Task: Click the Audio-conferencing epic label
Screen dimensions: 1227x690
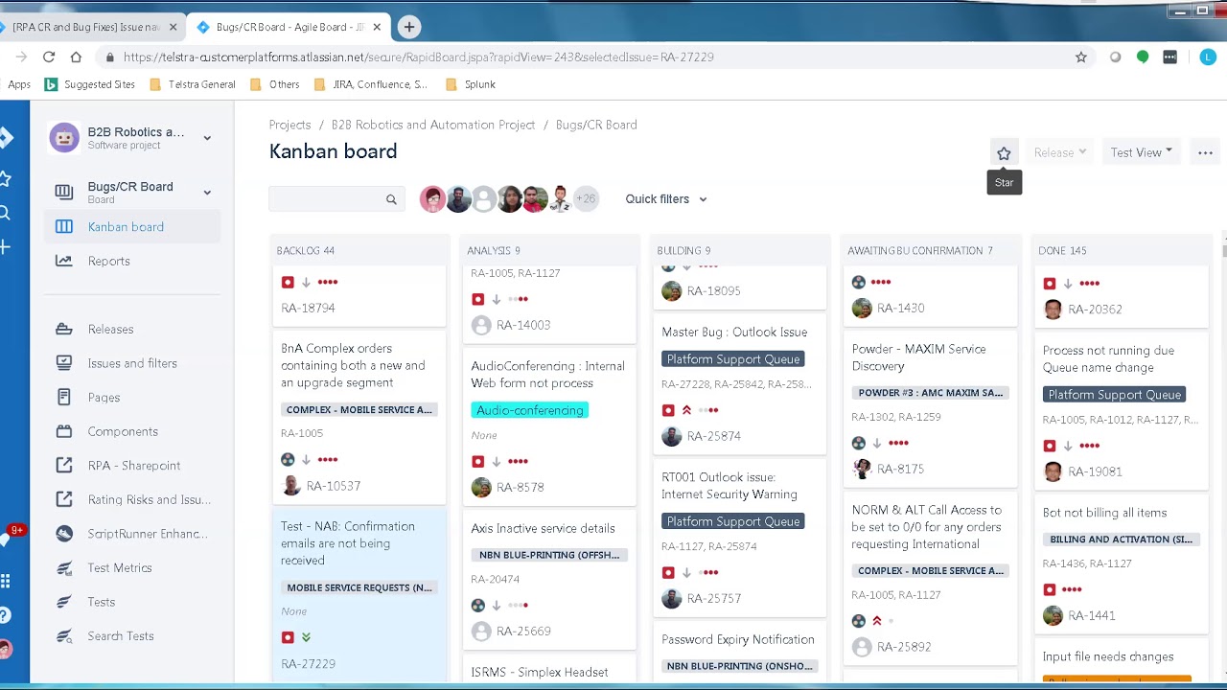Action: (530, 410)
